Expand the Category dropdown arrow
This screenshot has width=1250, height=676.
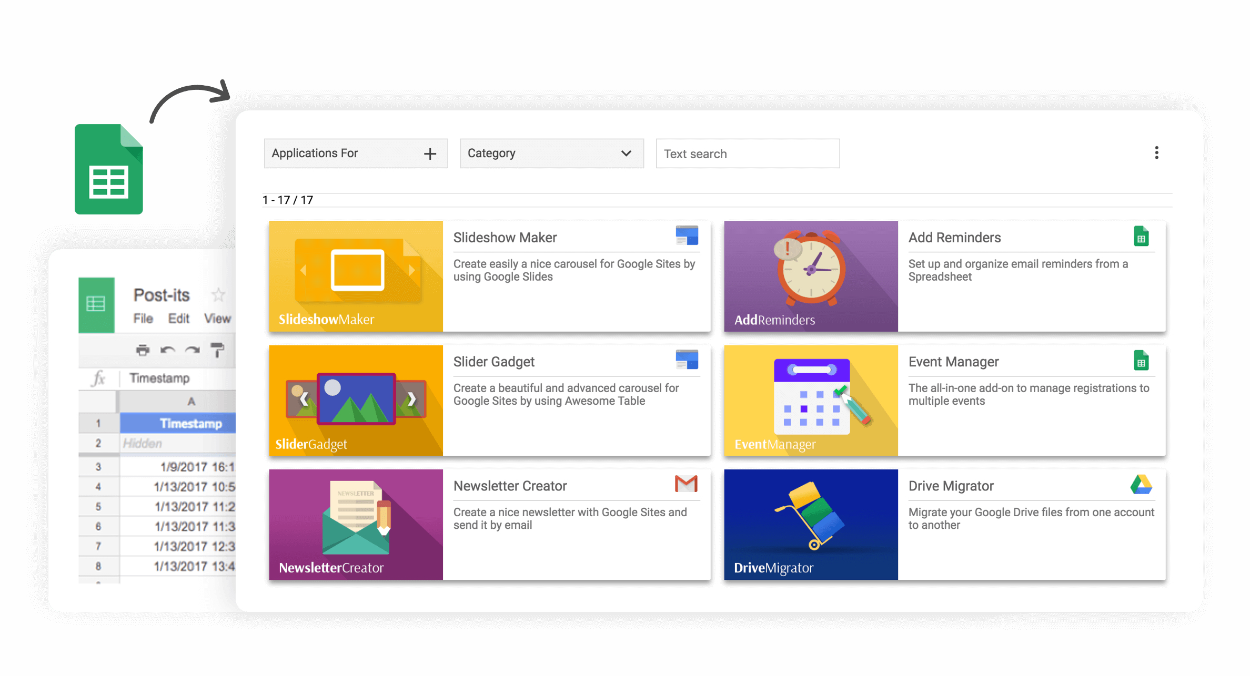[x=626, y=153]
